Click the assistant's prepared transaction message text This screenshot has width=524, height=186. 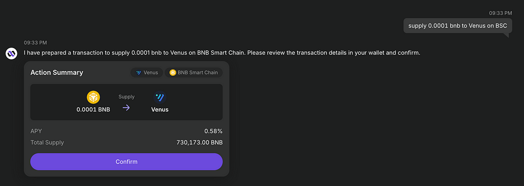coord(222,53)
